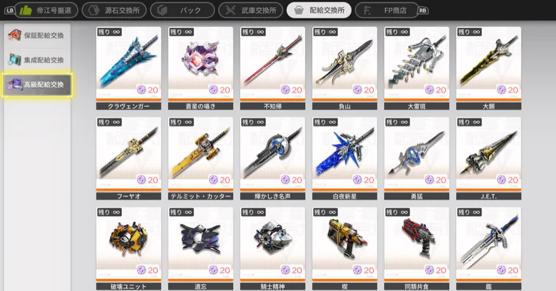Pick the 大雷班 weapon card
The width and height of the screenshot is (556, 291).
pyautogui.click(x=416, y=68)
